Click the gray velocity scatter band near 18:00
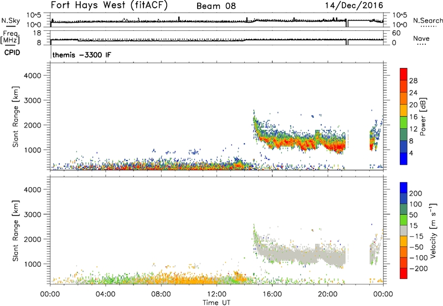Viewport: 443px width, 306px height. (x=300, y=256)
